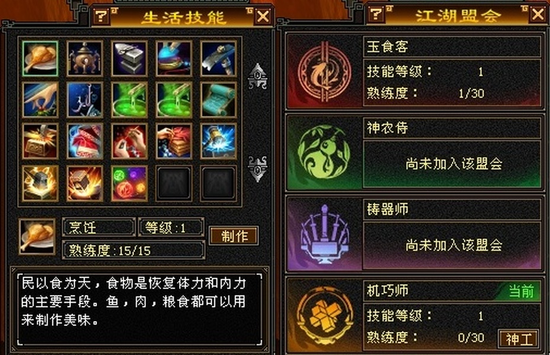
Task: Page down the skill grid with down arrow
Action: coord(257,169)
